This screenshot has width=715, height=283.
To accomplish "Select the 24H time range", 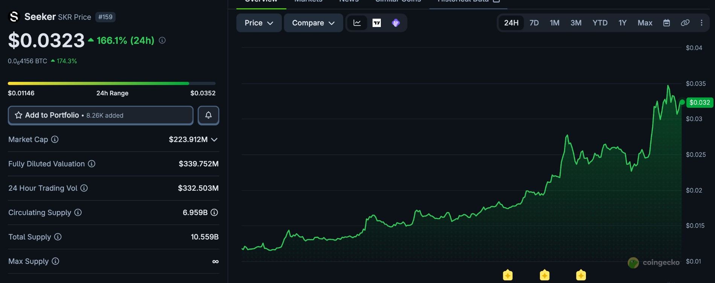I will click(x=511, y=23).
